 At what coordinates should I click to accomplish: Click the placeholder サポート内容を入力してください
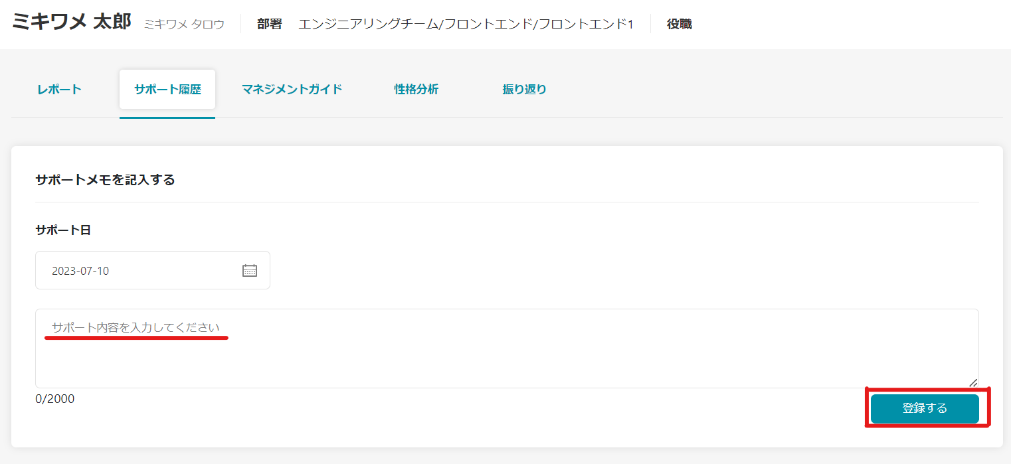click(x=136, y=327)
